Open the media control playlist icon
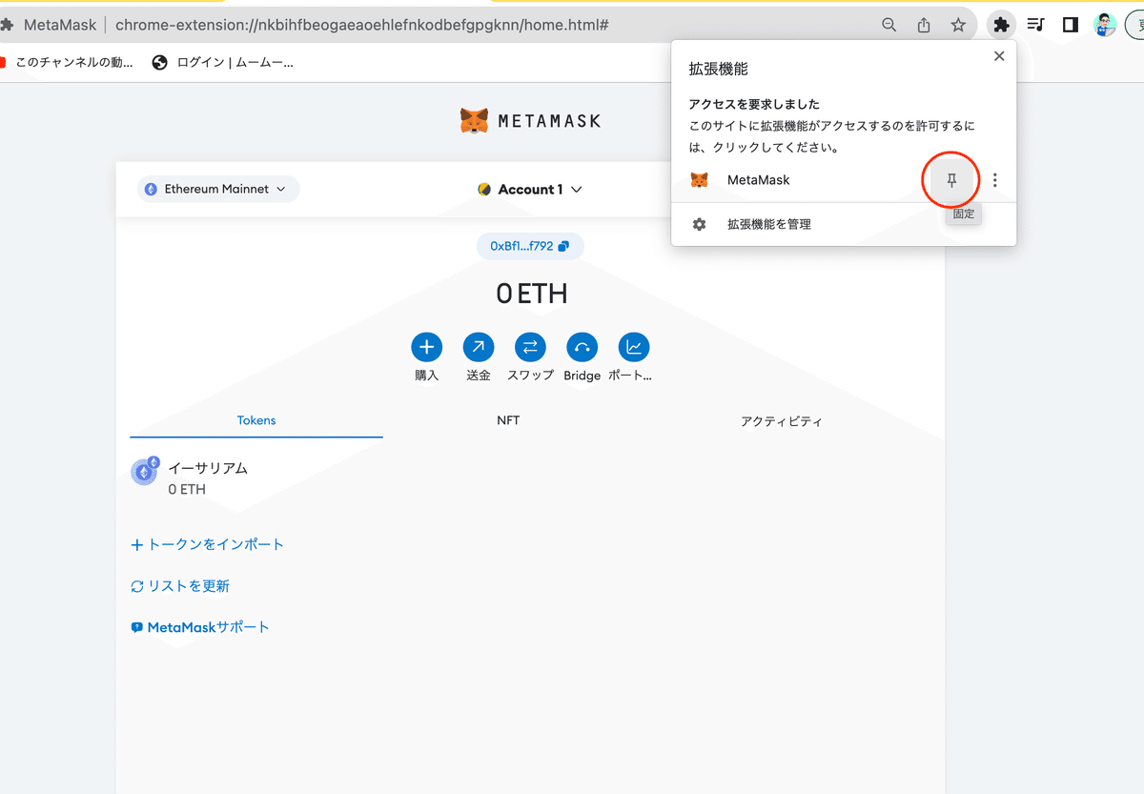Screen dimensions: 1144x794 point(1035,25)
